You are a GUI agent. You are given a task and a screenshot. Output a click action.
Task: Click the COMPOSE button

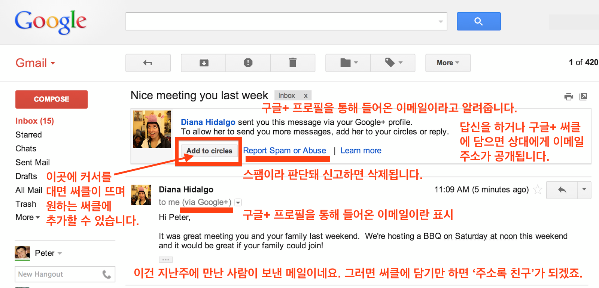pos(52,99)
